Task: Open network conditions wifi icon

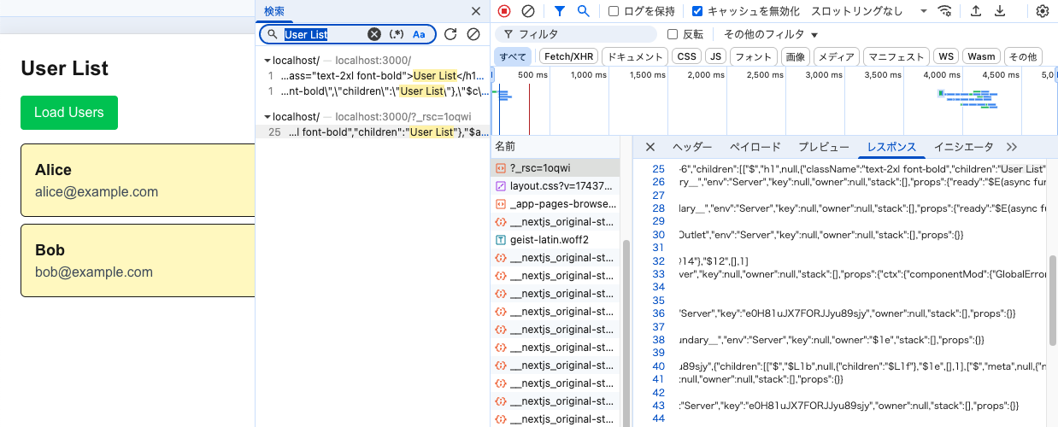Action: 945,11
